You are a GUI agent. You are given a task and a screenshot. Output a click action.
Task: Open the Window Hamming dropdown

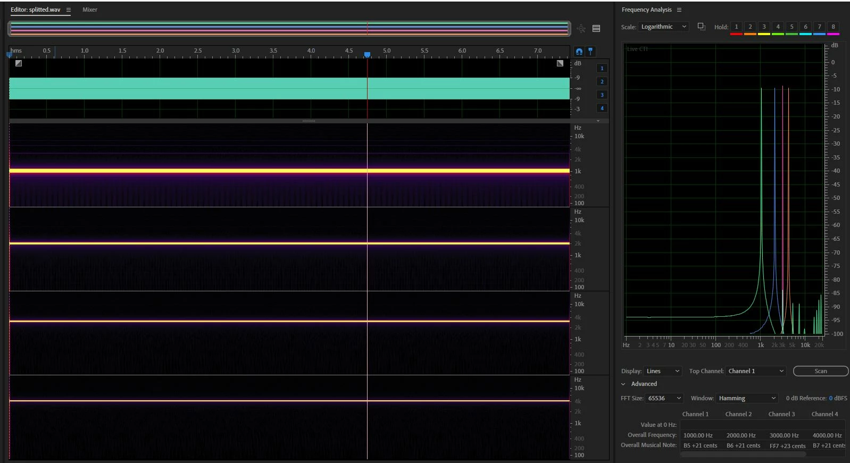point(747,398)
